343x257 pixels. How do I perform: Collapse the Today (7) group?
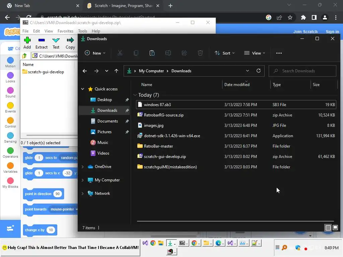point(135,95)
